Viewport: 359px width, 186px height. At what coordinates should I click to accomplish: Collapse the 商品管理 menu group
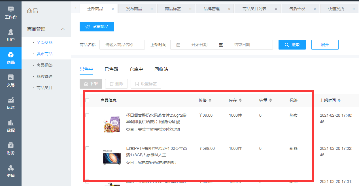(63, 29)
